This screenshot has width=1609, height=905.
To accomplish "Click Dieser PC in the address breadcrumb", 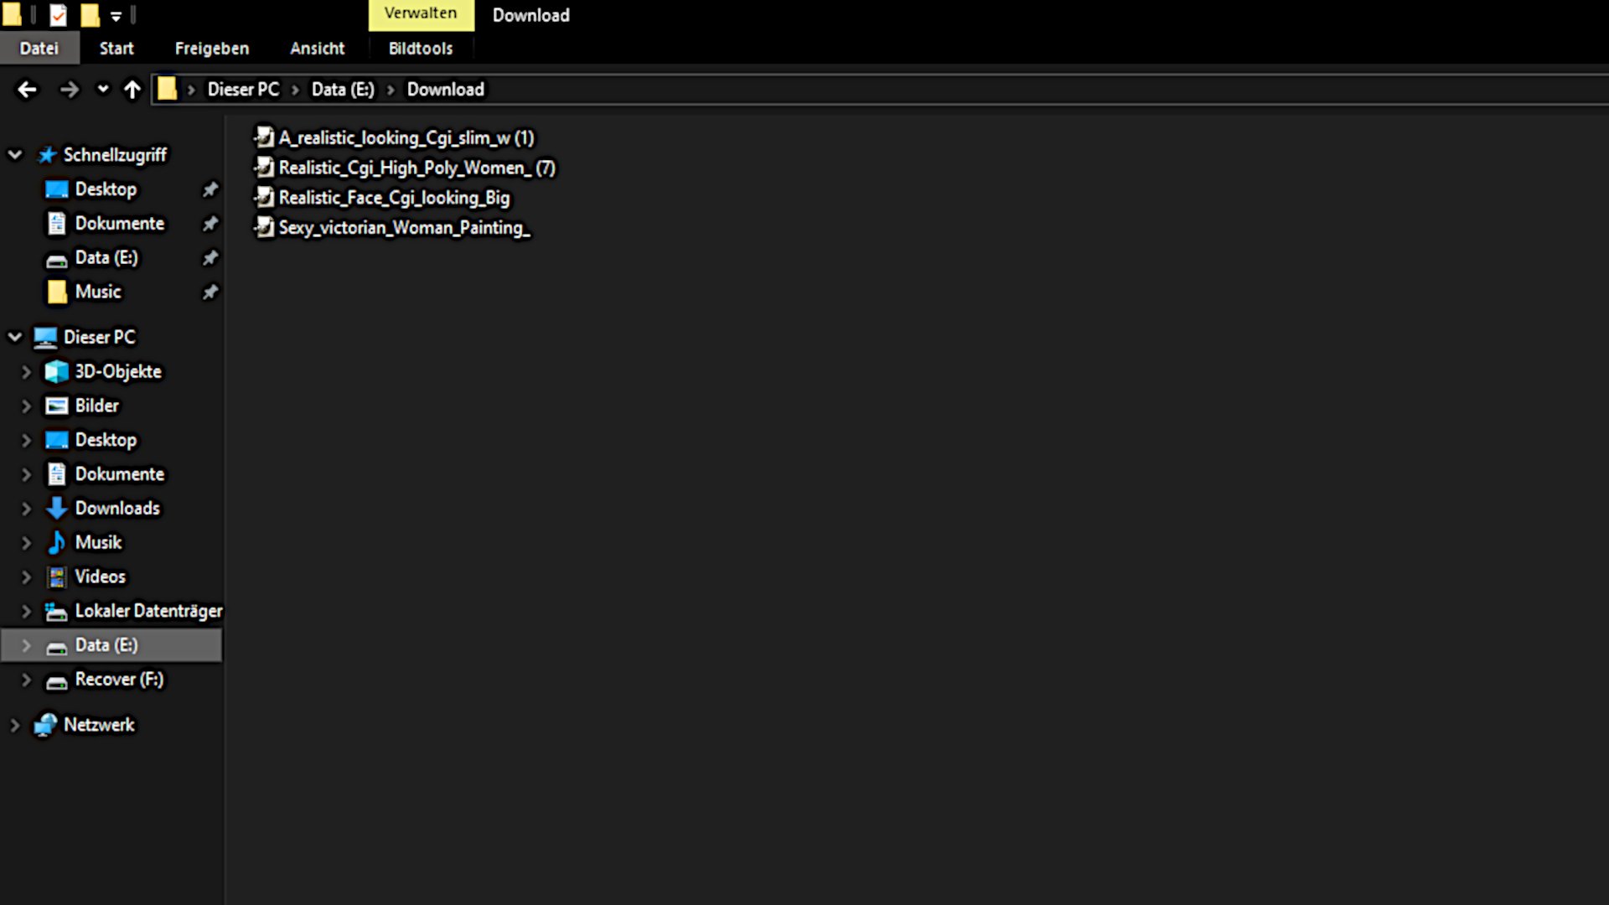I will (243, 90).
